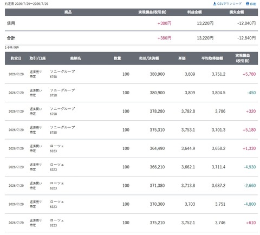The width and height of the screenshot is (260, 235).
Task: Select the 366,210 settlement amount
Action: (x=157, y=167)
